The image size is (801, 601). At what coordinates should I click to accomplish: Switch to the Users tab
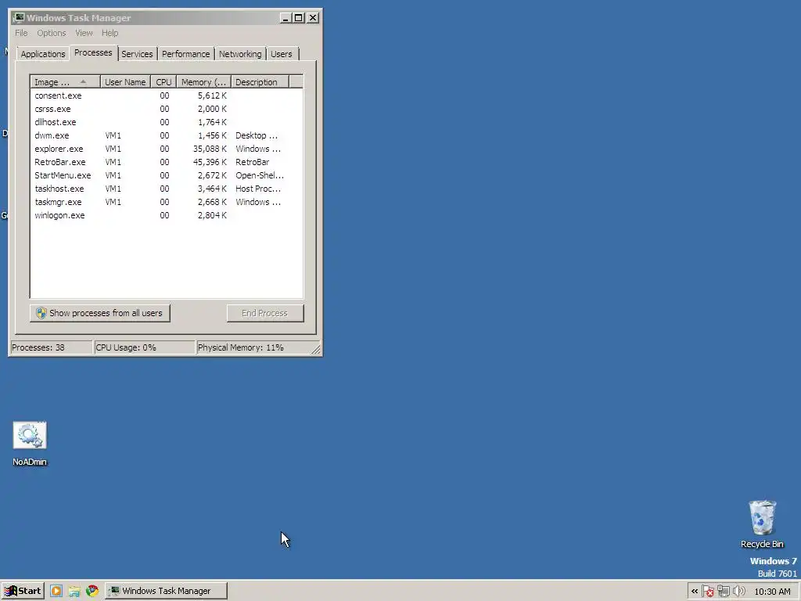tap(282, 54)
